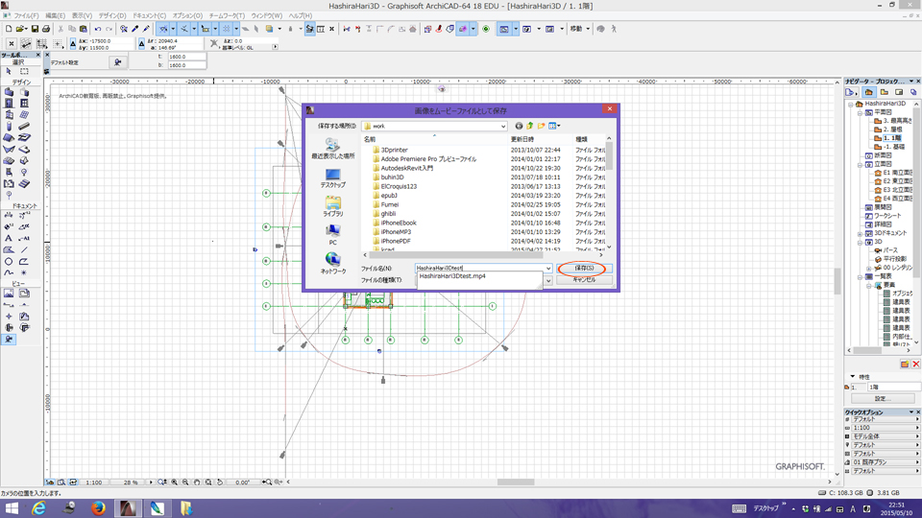
Task: Open the デザイン(D) menu
Action: (x=111, y=16)
